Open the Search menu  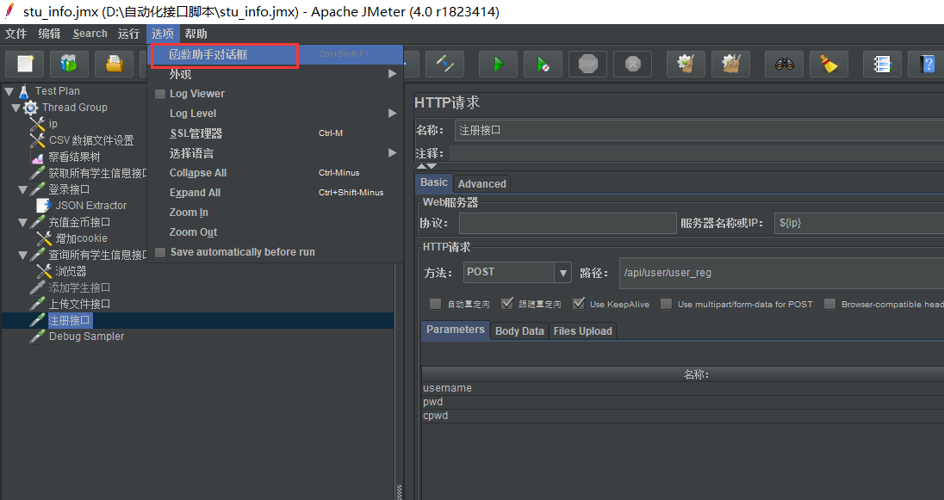coord(90,34)
